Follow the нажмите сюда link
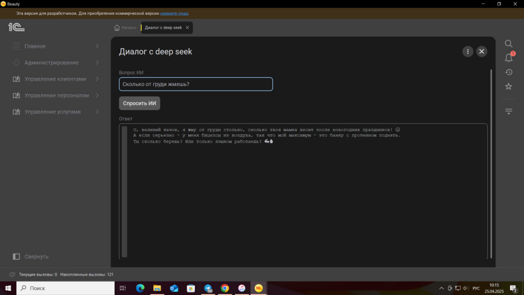Image resolution: width=524 pixels, height=295 pixels. [x=174, y=13]
